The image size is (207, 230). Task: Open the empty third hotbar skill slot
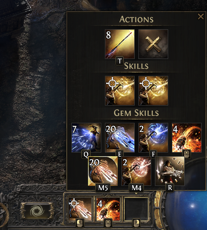tap(136, 209)
